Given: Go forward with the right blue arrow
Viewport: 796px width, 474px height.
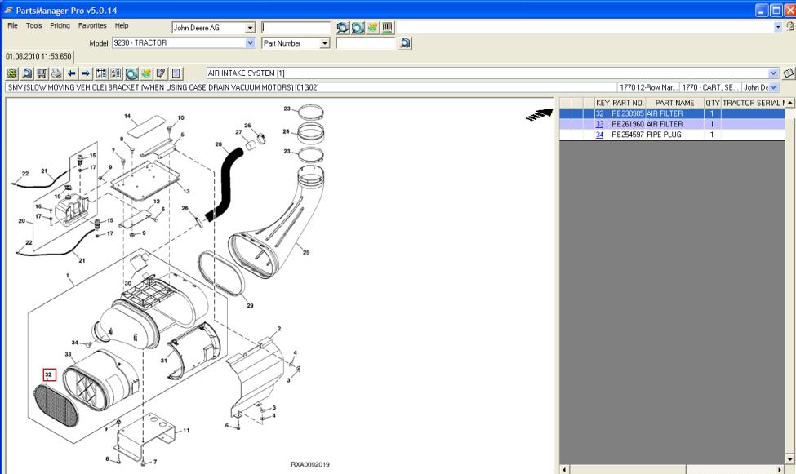Looking at the screenshot, I should coord(87,73).
